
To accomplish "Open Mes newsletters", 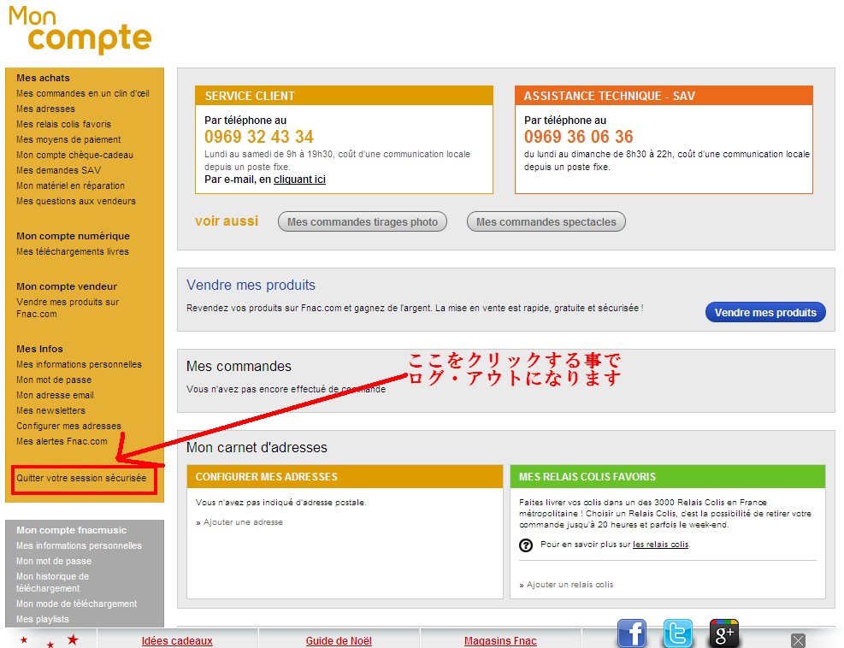I will tap(50, 410).
